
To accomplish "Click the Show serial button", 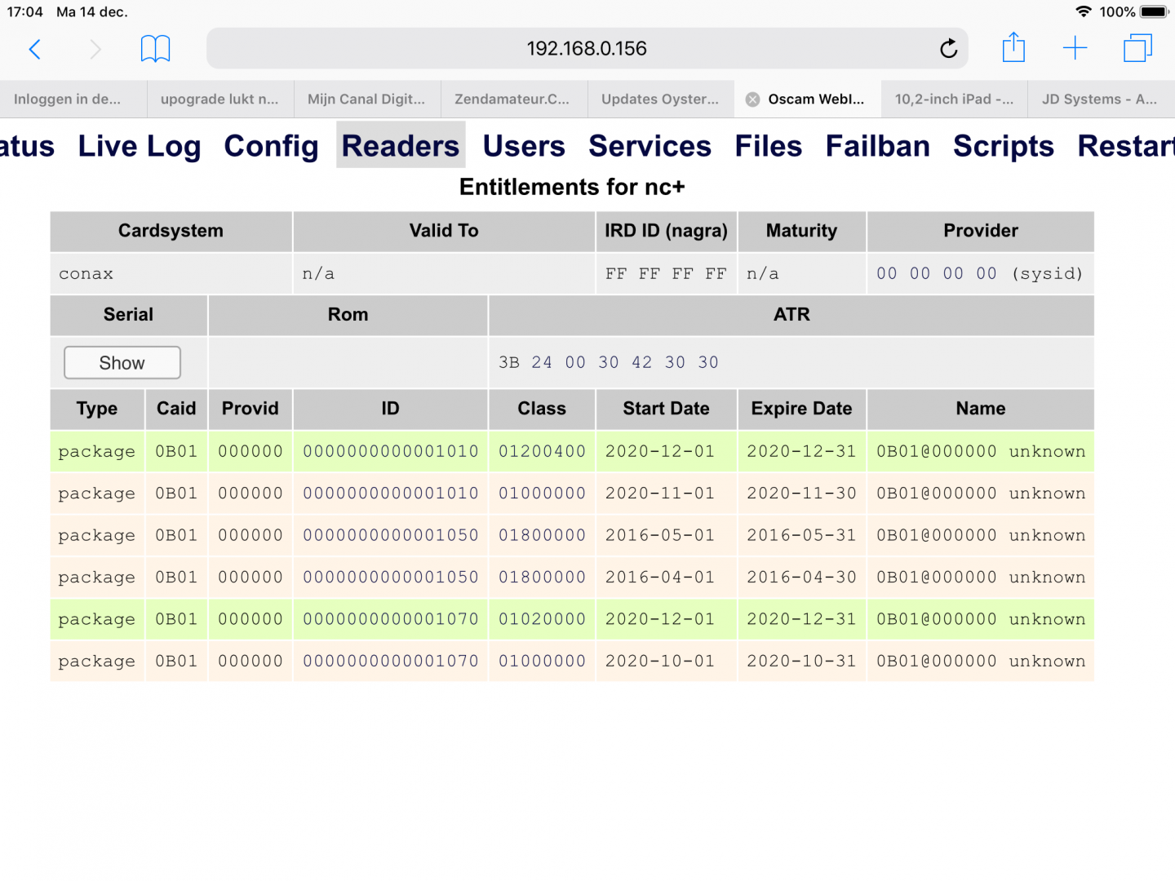I will (122, 363).
